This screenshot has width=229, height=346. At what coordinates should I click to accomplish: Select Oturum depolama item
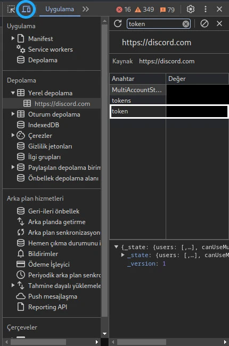click(x=54, y=114)
